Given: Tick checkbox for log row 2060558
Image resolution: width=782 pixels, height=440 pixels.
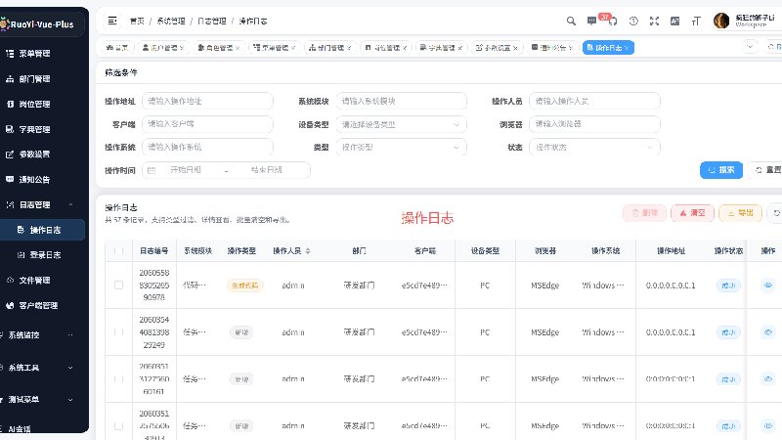Looking at the screenshot, I should click(x=118, y=286).
